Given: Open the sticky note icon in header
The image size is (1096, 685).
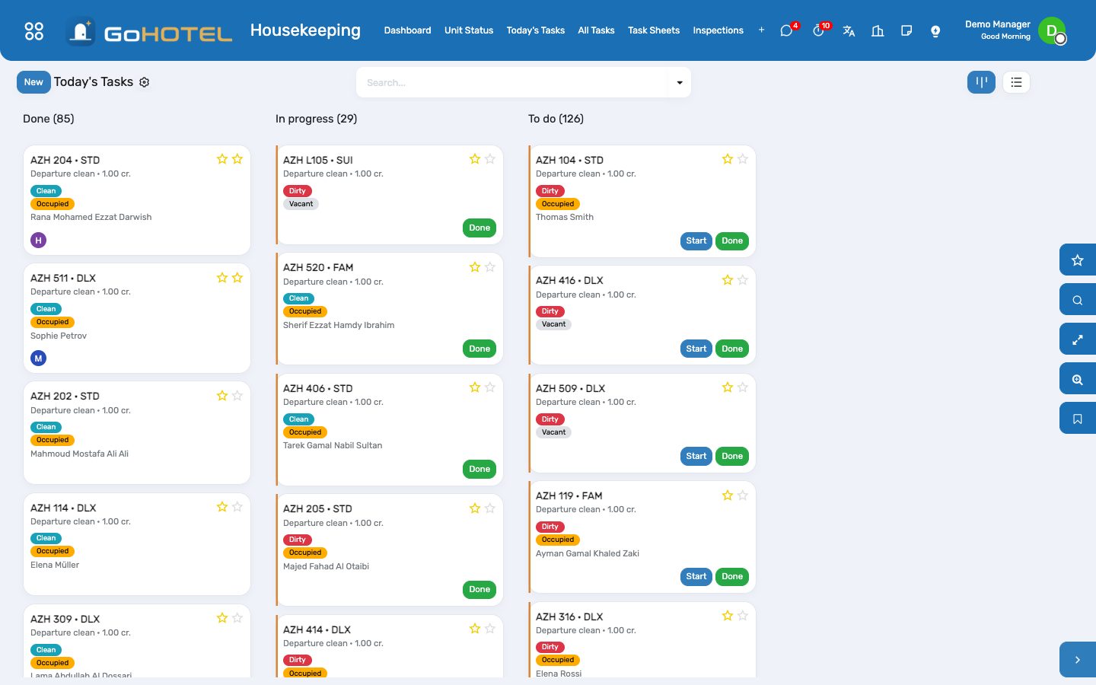Looking at the screenshot, I should click(x=906, y=31).
